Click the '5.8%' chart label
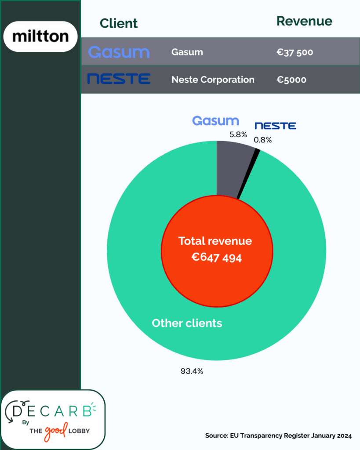This screenshot has height=450, width=360. (238, 134)
